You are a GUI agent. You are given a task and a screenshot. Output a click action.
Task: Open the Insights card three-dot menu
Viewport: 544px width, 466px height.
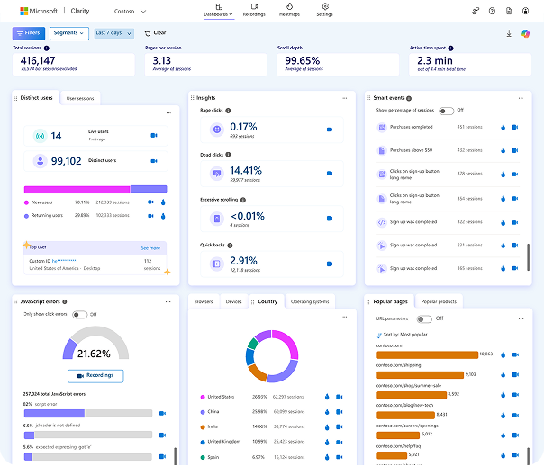tap(344, 98)
